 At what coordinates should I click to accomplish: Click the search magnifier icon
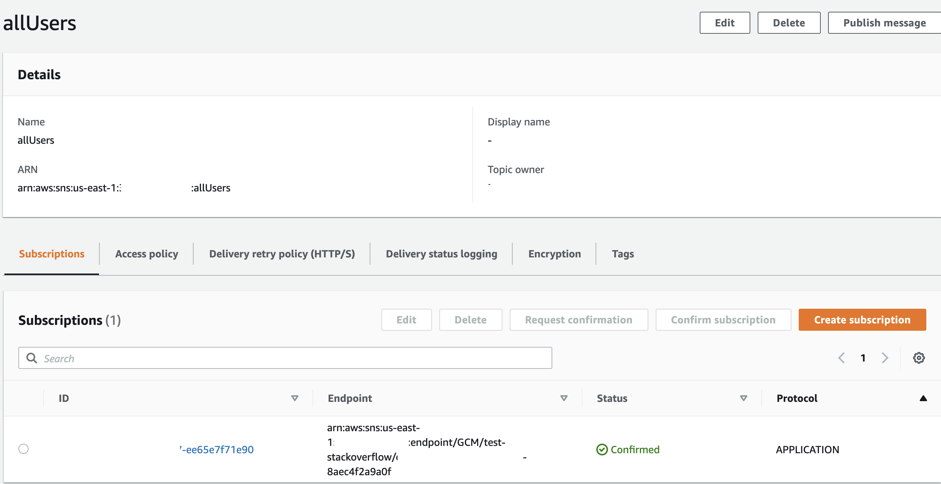32,358
